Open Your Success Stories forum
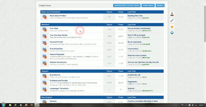 coord(59,35)
